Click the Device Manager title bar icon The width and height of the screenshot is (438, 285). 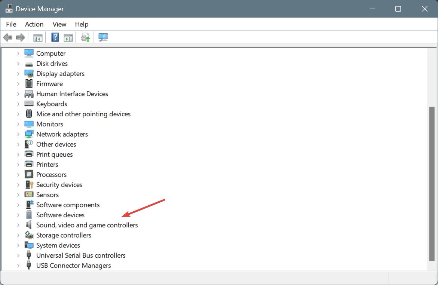tap(9, 9)
